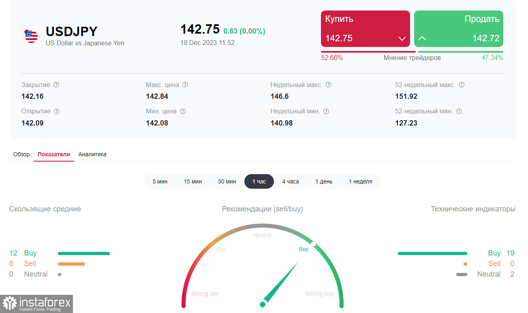
Task: Click the 142.08 min price value
Action: tap(157, 123)
